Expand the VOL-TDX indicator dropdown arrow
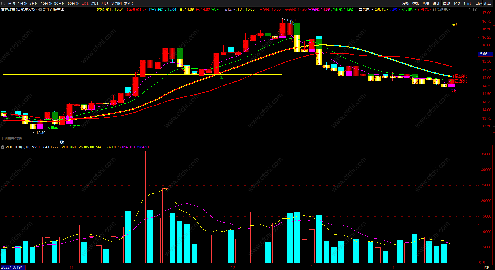495x270 pixels. pos(3,147)
